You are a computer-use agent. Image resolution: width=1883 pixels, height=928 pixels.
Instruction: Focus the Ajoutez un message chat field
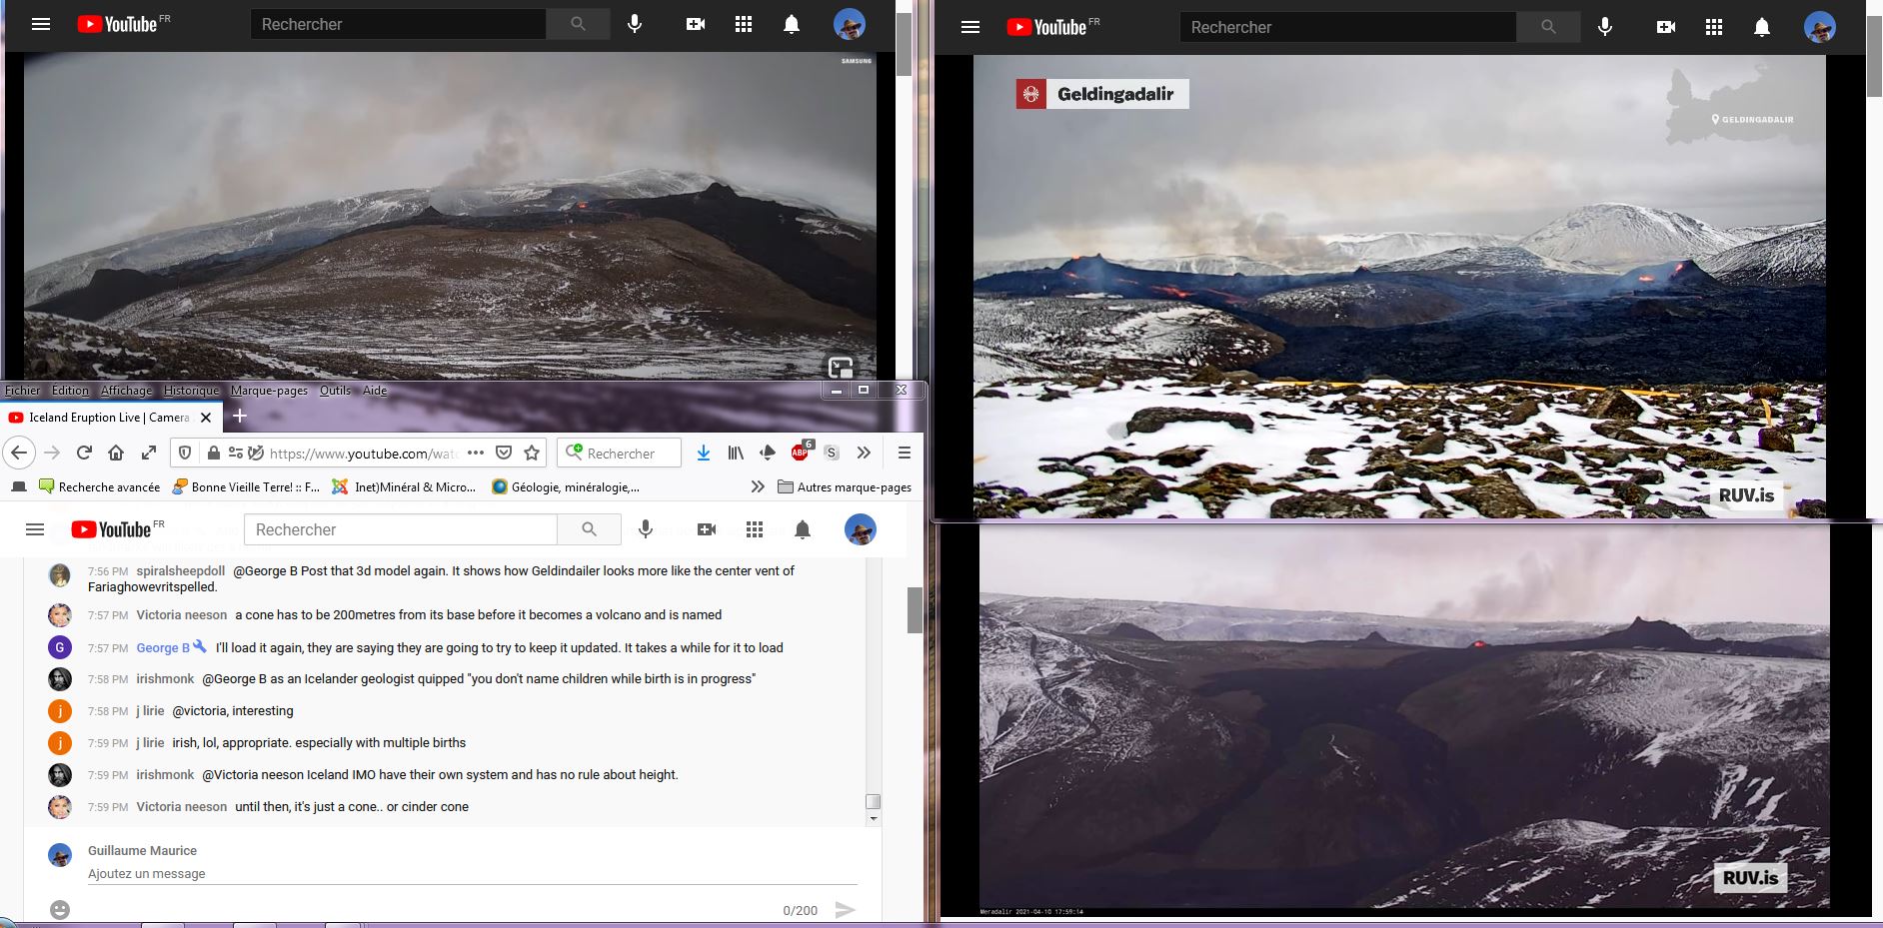(473, 873)
